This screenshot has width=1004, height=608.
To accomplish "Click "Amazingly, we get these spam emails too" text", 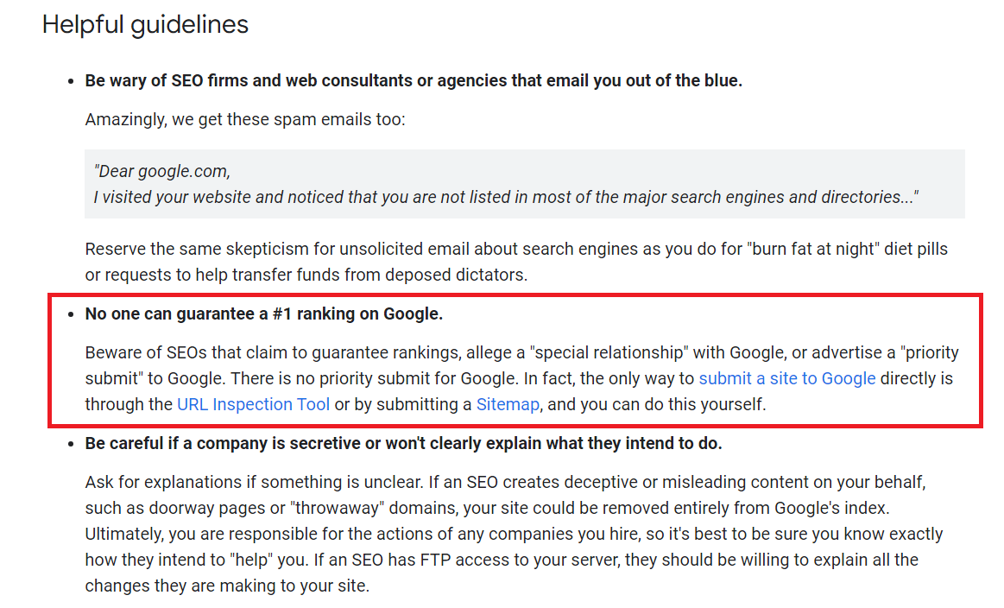I will click(244, 119).
